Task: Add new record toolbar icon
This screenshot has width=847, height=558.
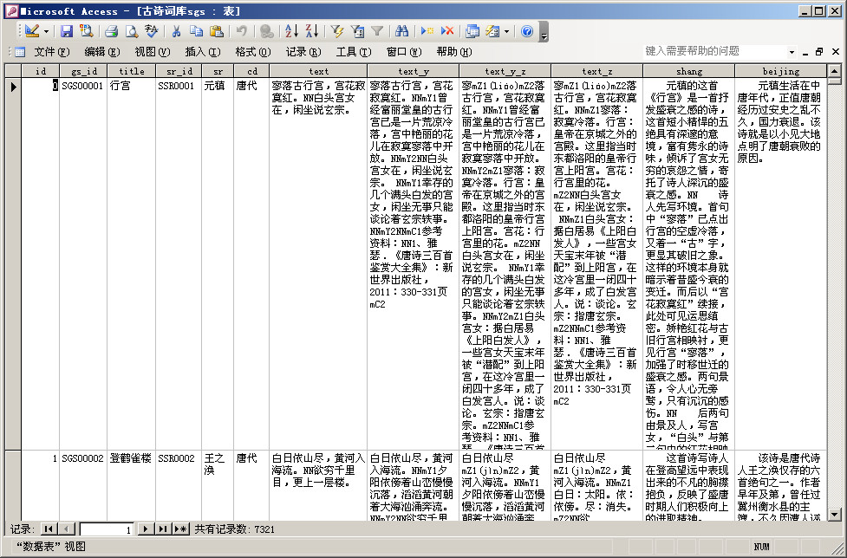Action: (427, 31)
